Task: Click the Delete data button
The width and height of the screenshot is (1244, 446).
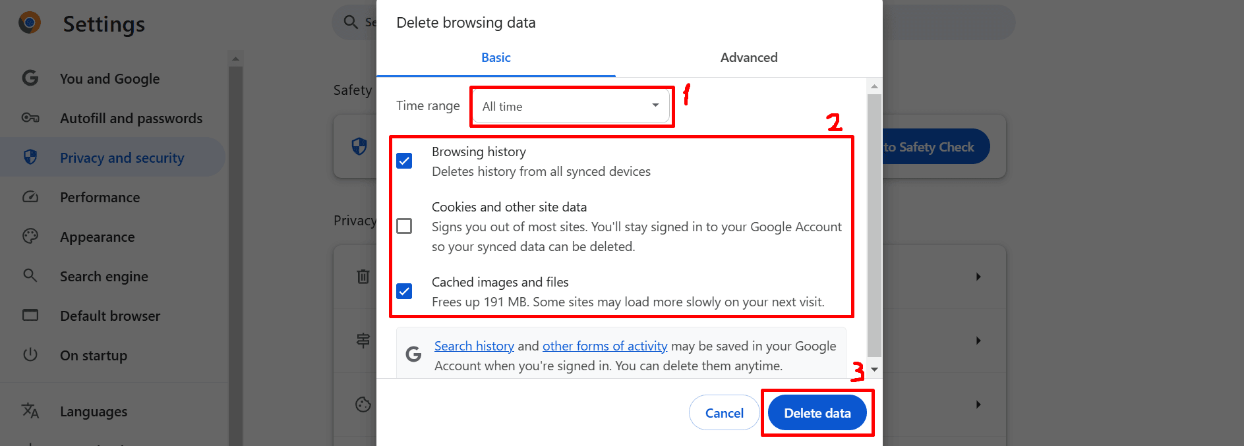Action: (x=817, y=413)
